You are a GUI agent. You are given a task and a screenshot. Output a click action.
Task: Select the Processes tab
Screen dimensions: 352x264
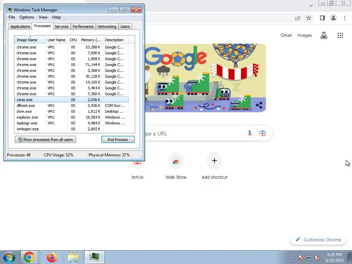42,26
